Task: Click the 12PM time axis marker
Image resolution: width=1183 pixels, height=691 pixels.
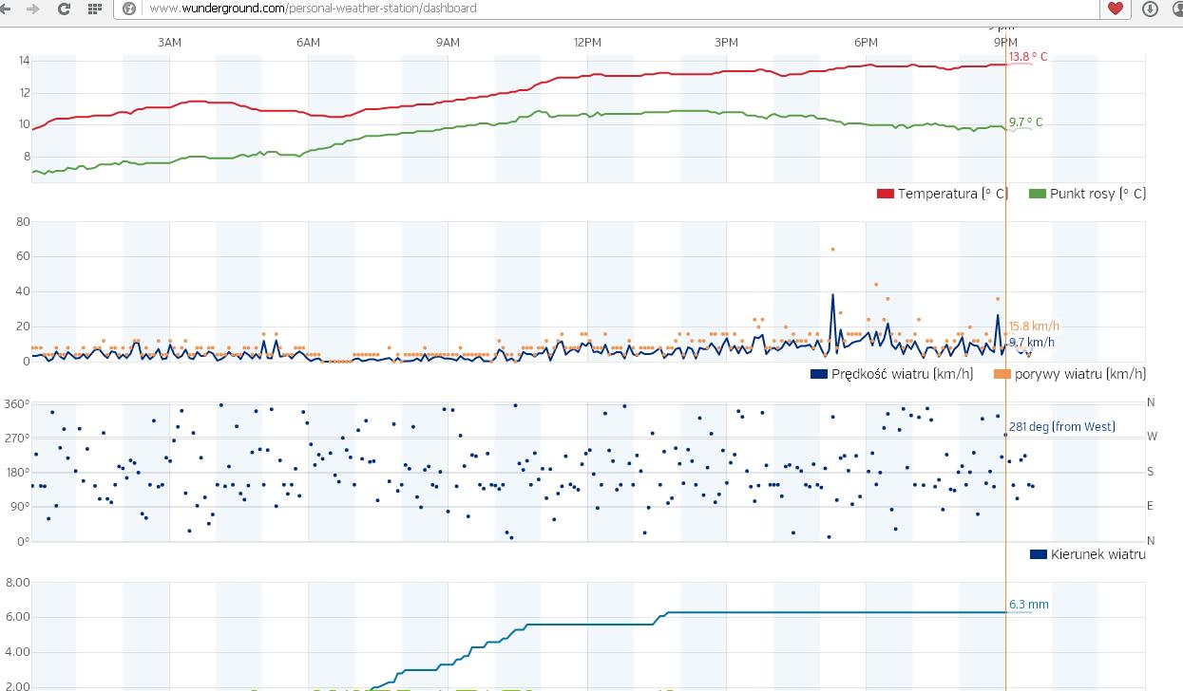Action: coord(587,43)
